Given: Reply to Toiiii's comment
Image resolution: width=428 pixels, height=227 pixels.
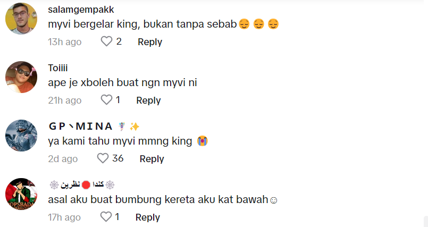Looking at the screenshot, I should (x=148, y=100).
